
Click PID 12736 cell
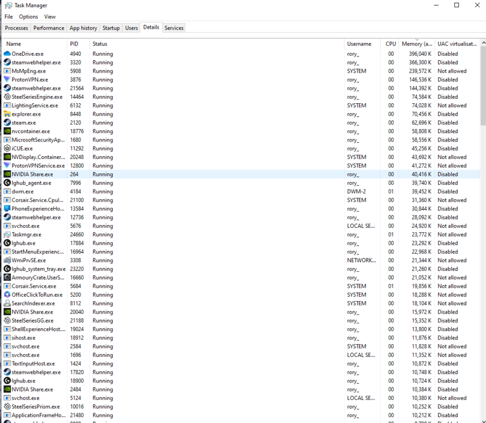click(x=77, y=217)
